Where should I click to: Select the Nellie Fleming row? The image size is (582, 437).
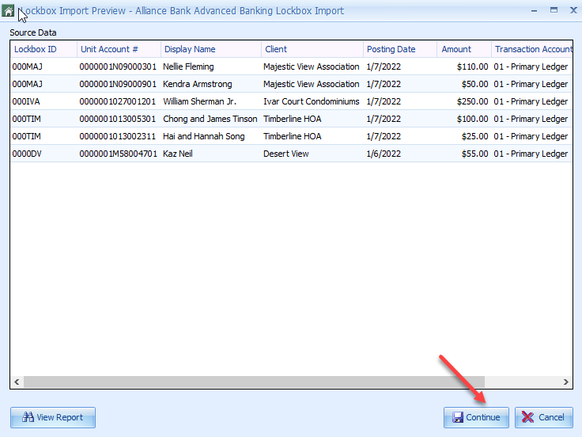click(x=188, y=66)
